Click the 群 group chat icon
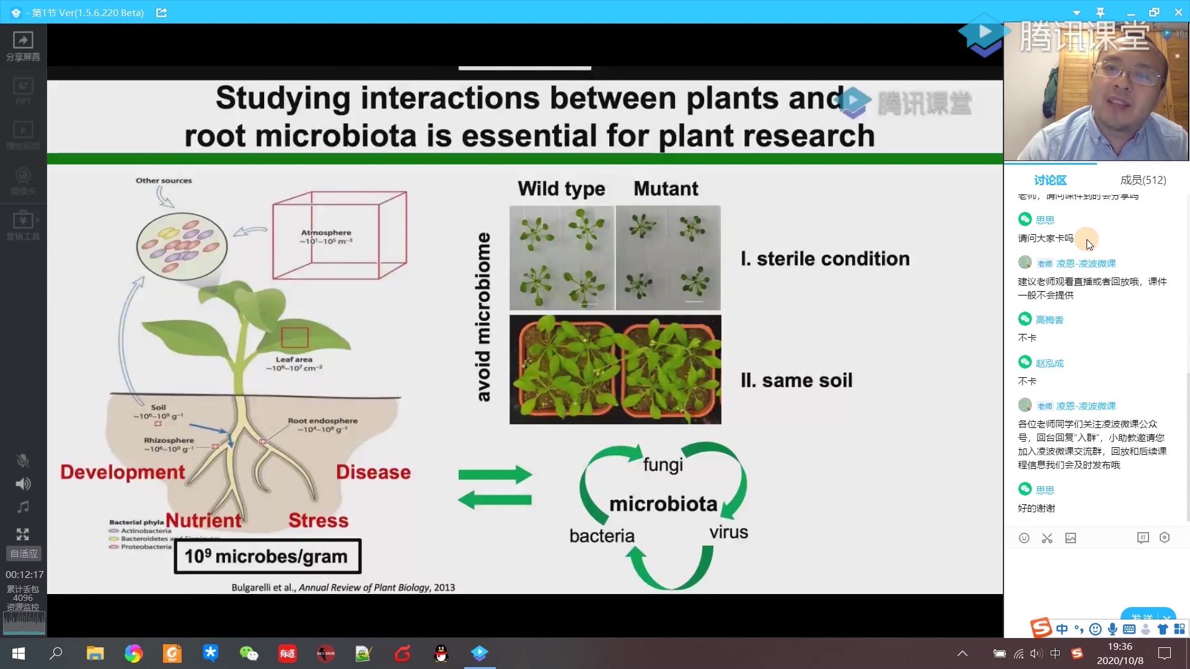The image size is (1190, 669). point(1143,538)
